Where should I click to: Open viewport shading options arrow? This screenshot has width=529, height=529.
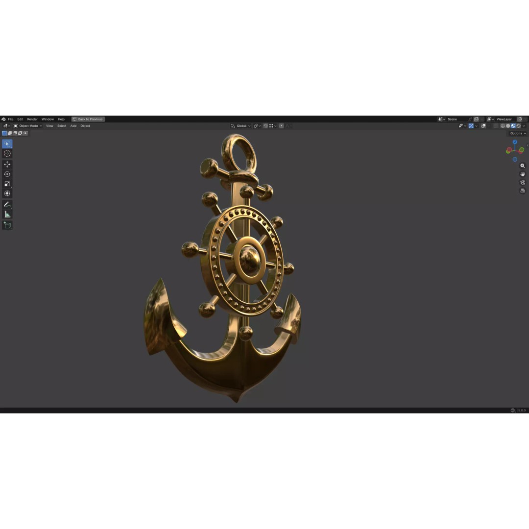[524, 126]
